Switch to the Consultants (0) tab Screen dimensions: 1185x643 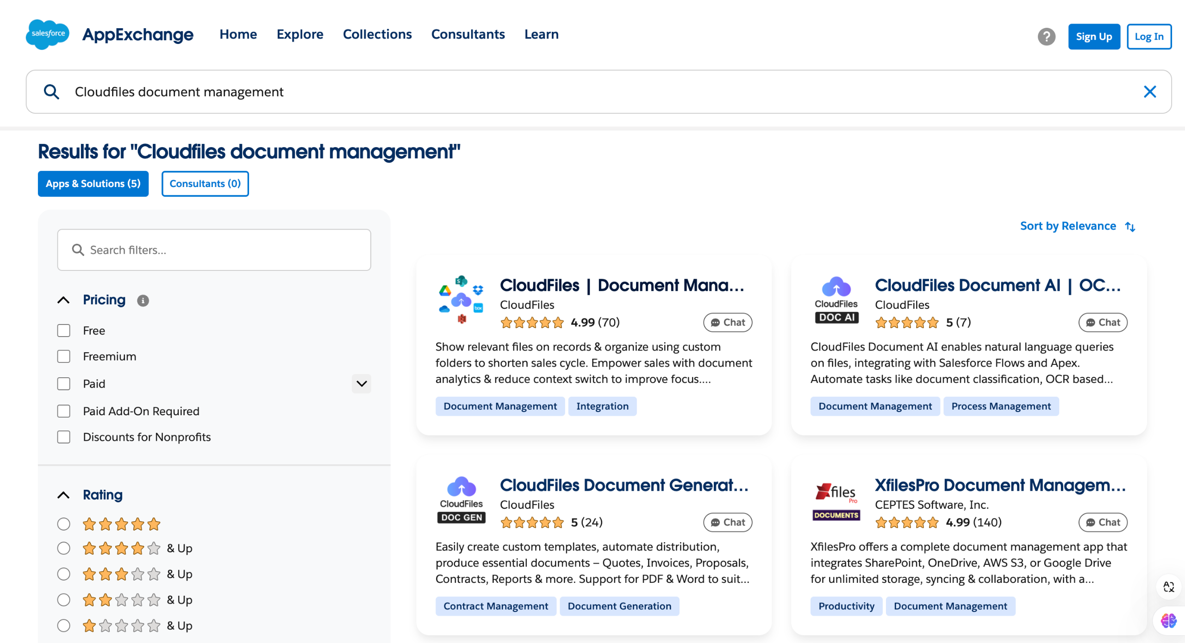point(205,184)
